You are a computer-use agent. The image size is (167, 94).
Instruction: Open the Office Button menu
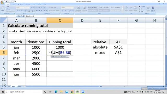[2, 2]
